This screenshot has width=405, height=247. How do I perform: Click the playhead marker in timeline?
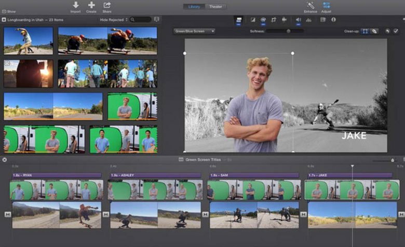tap(353, 166)
